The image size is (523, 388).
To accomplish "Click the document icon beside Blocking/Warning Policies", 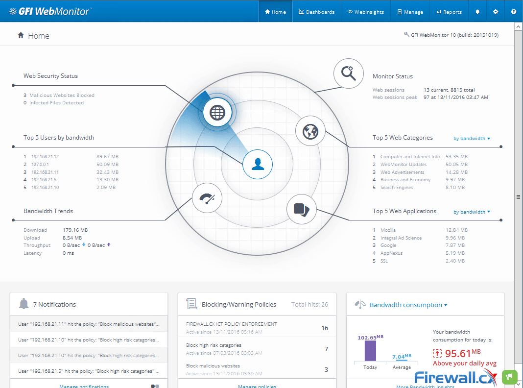I will pyautogui.click(x=191, y=304).
